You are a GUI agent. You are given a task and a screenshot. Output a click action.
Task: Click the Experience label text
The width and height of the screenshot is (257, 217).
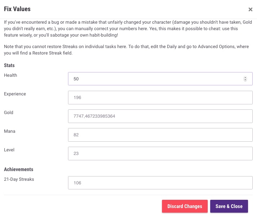[x=15, y=94]
